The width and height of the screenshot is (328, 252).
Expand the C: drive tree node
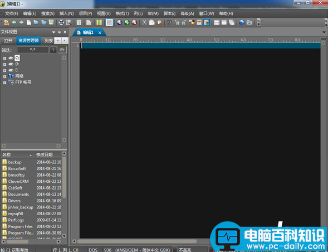4,58
